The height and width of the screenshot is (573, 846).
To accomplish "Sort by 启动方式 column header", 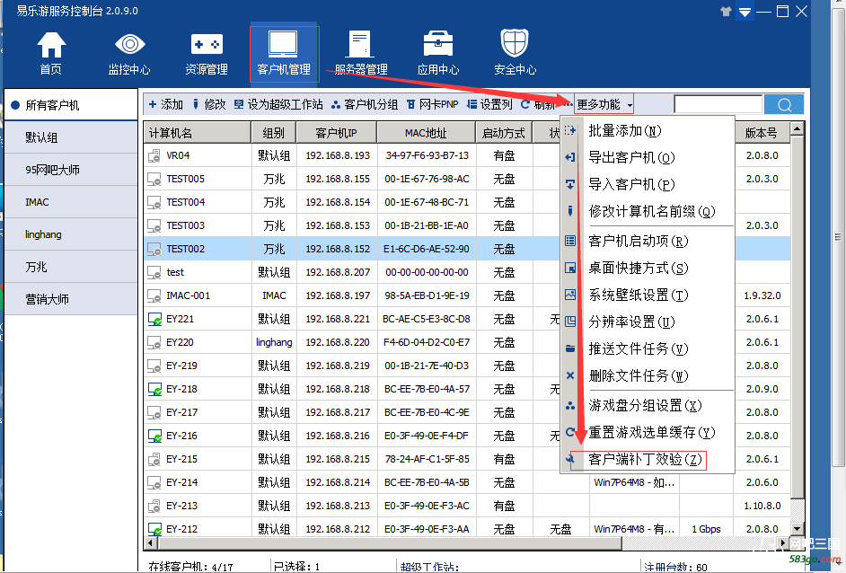I will [x=504, y=133].
